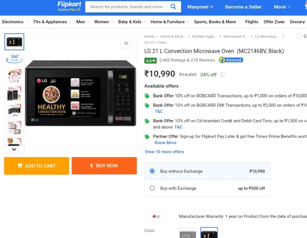Click the price info icon

coord(222,75)
